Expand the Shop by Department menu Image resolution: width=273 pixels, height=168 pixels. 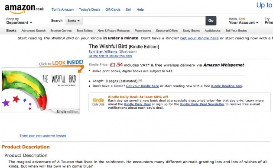tap(19, 21)
